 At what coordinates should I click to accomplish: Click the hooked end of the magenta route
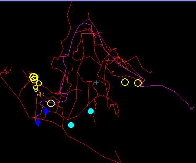tap(192, 108)
